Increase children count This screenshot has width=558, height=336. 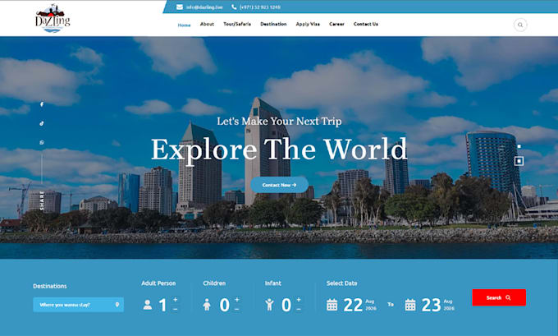coord(236,299)
